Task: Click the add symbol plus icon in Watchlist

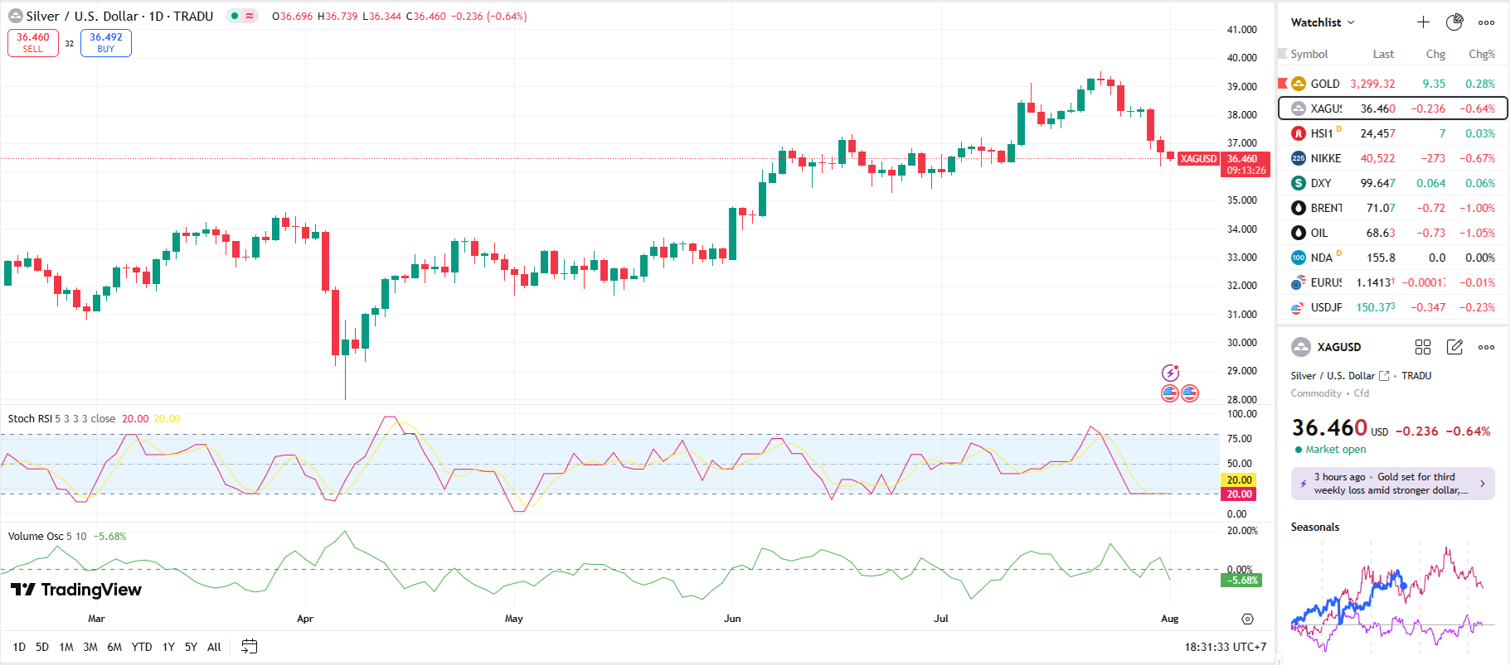Action: pos(1423,22)
